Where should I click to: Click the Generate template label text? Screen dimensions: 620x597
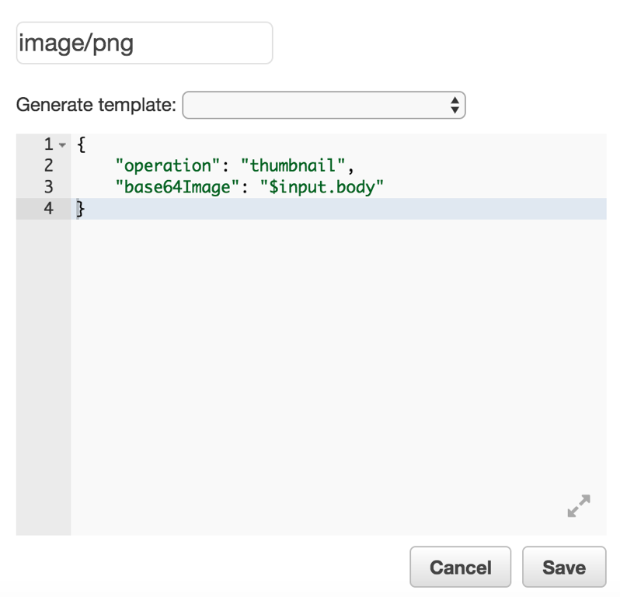pyautogui.click(x=96, y=105)
